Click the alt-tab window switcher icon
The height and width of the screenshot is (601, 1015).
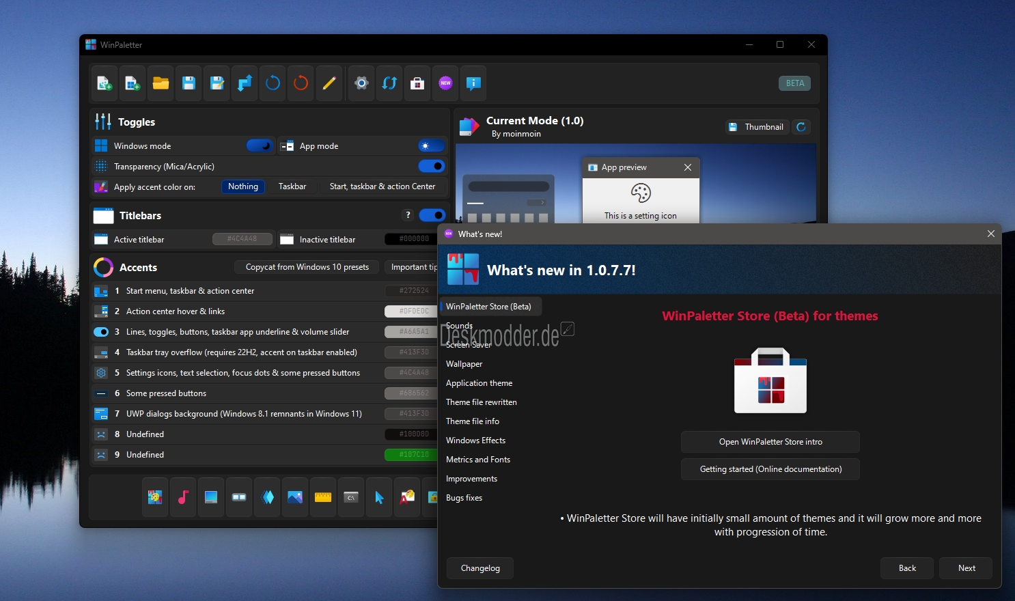[x=239, y=497]
